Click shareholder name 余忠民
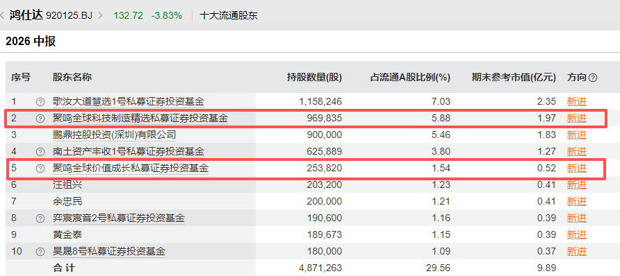This screenshot has height=276, width=620. (x=67, y=202)
